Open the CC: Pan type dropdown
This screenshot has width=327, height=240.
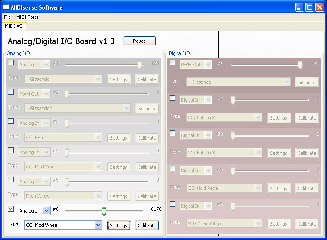pos(63,137)
